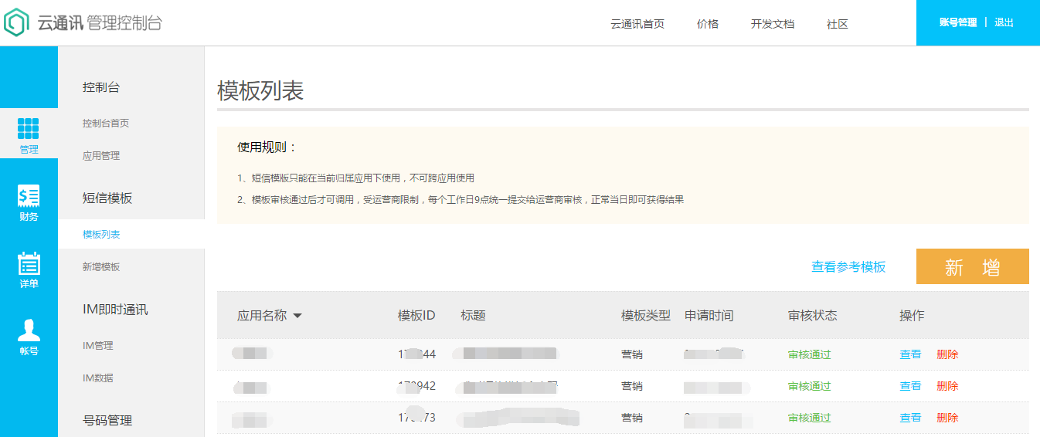Click the 查看参考模板 link

tap(848, 267)
